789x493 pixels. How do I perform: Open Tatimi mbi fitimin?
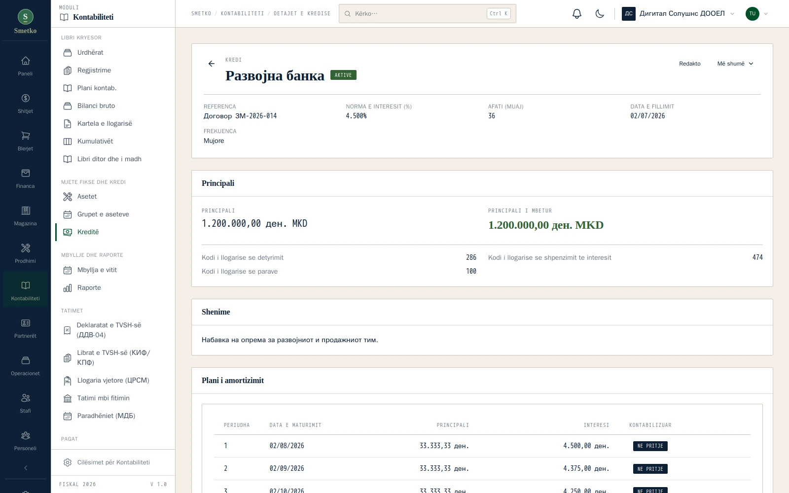pyautogui.click(x=113, y=398)
